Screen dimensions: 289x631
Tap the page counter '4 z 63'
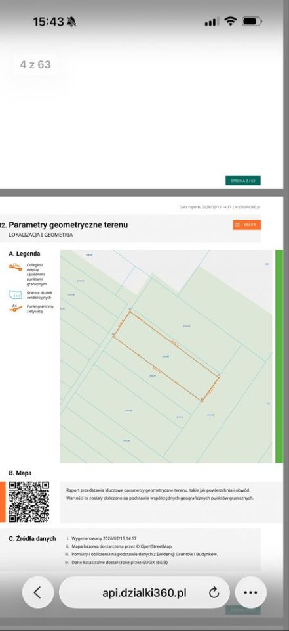(x=35, y=64)
